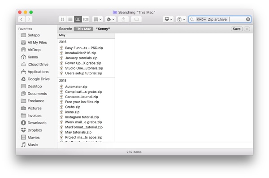
Task: Select Free your ios files.zip
Action: tap(82, 102)
